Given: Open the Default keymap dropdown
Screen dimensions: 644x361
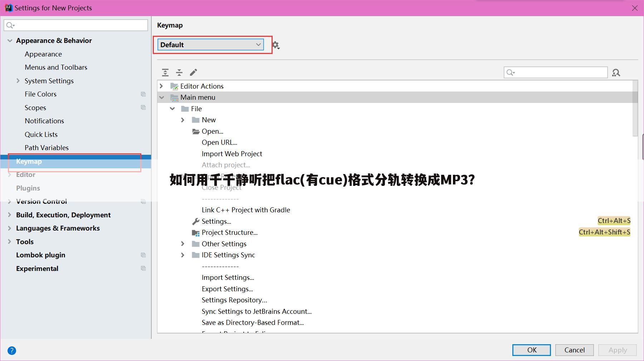Looking at the screenshot, I should pos(211,45).
